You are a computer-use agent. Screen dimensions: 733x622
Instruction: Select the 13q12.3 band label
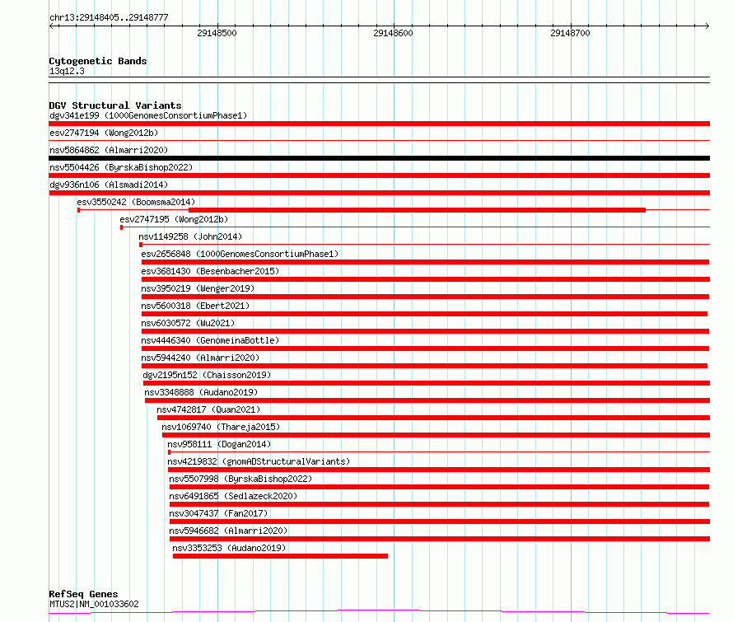[x=67, y=71]
